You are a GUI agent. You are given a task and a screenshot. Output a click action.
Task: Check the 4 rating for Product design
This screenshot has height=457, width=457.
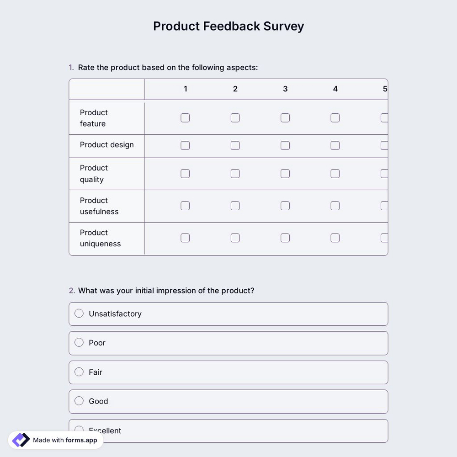[x=335, y=145]
